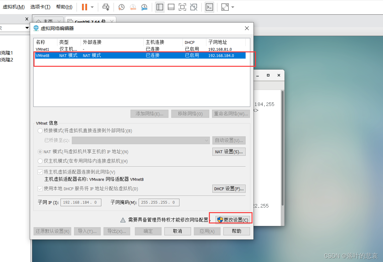383x262 pixels.
Task: Click the 还原默认设置(R) button
Action: pos(52,231)
